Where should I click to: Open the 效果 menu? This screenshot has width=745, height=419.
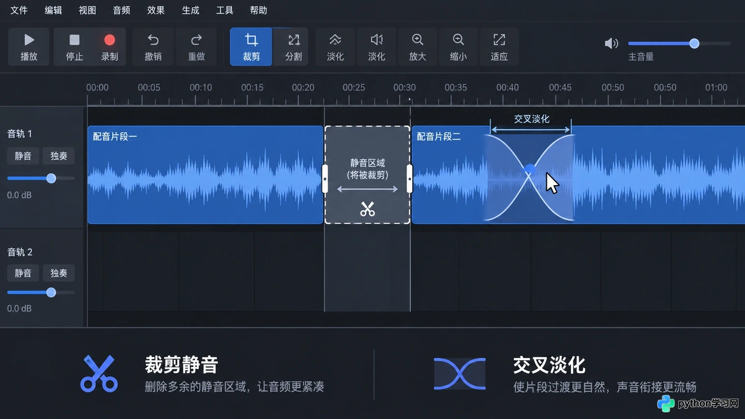[x=156, y=10]
